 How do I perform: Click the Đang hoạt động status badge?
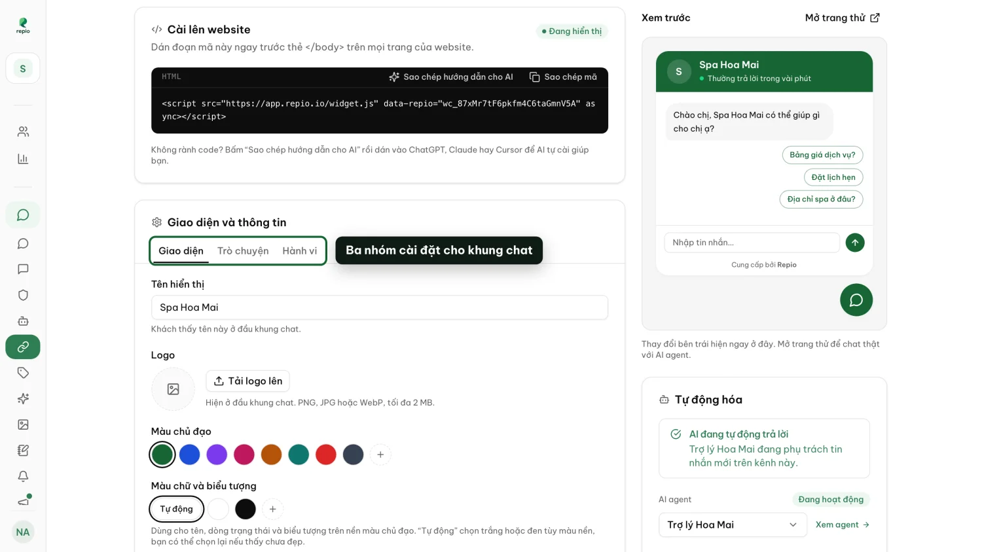point(831,500)
